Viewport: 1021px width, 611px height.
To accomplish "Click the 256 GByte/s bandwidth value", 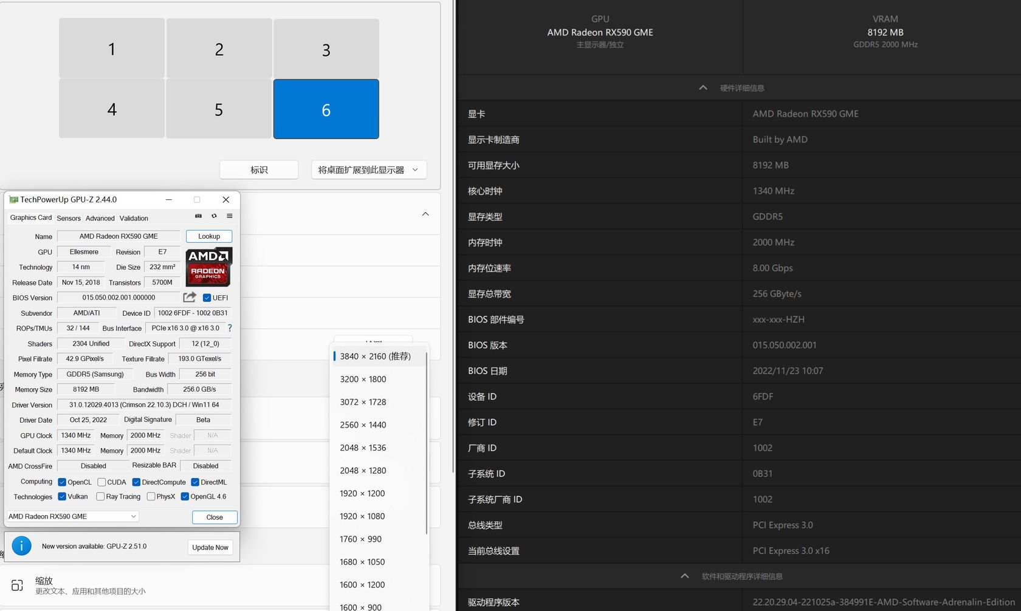I will tap(777, 293).
